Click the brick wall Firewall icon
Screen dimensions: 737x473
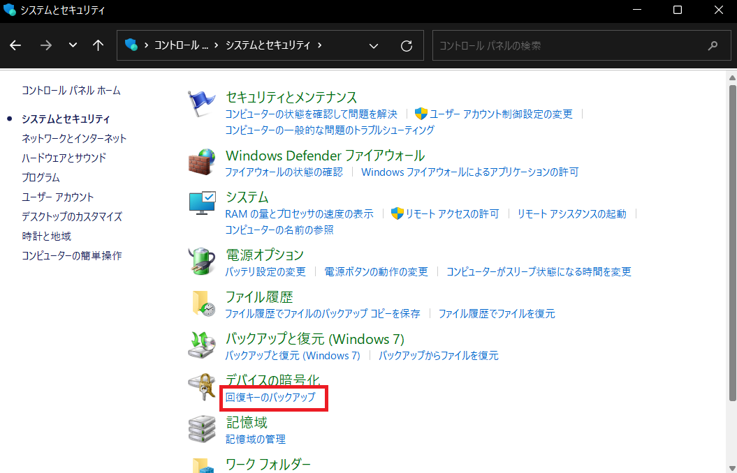(202, 162)
